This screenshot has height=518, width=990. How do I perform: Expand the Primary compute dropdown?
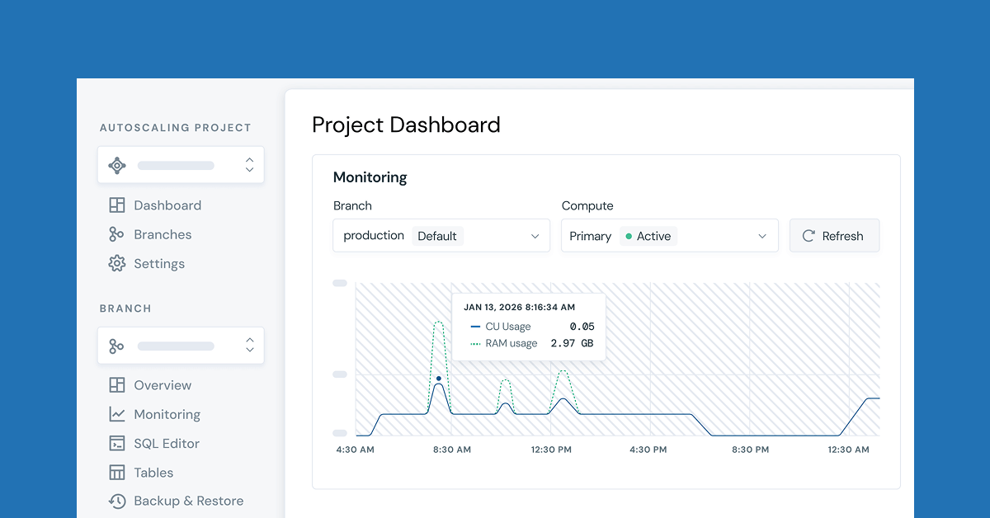[x=669, y=235]
